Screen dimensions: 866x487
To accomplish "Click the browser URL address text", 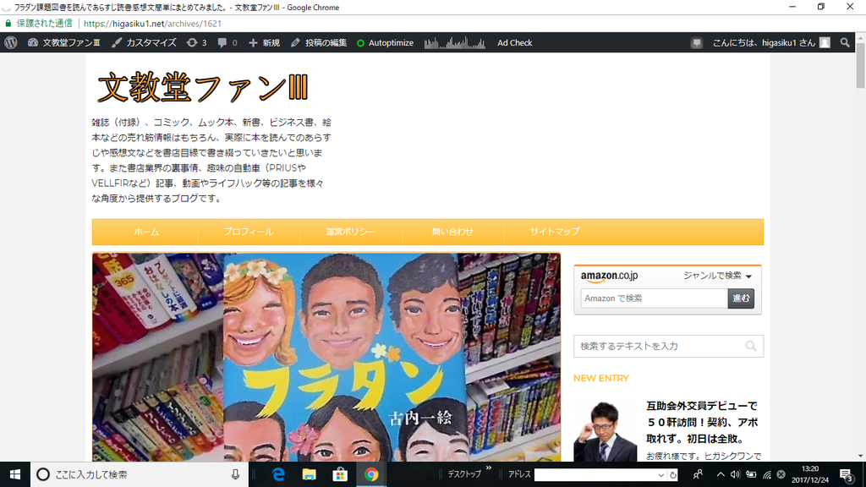I will pos(152,24).
